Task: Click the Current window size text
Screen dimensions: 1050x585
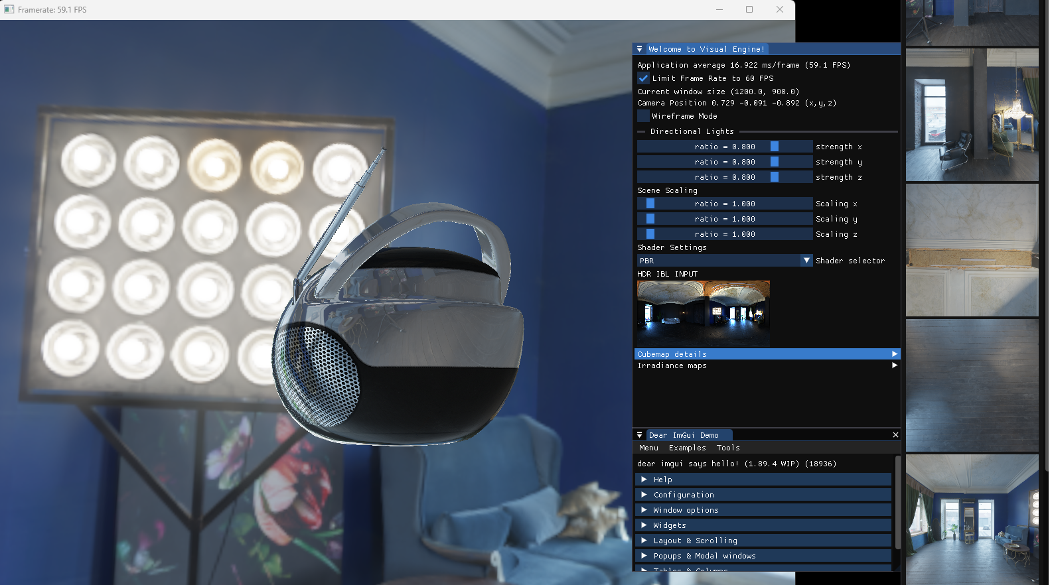Action: point(718,92)
